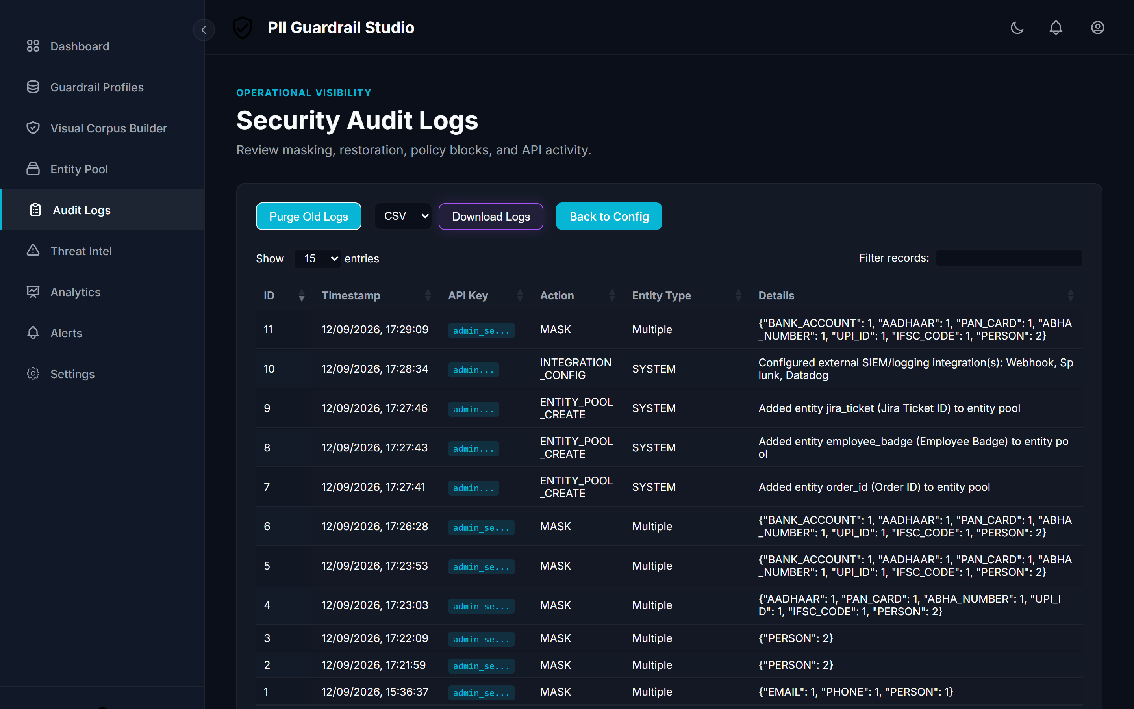
Task: Collapse the sidebar with the chevron button
Action: [x=204, y=30]
